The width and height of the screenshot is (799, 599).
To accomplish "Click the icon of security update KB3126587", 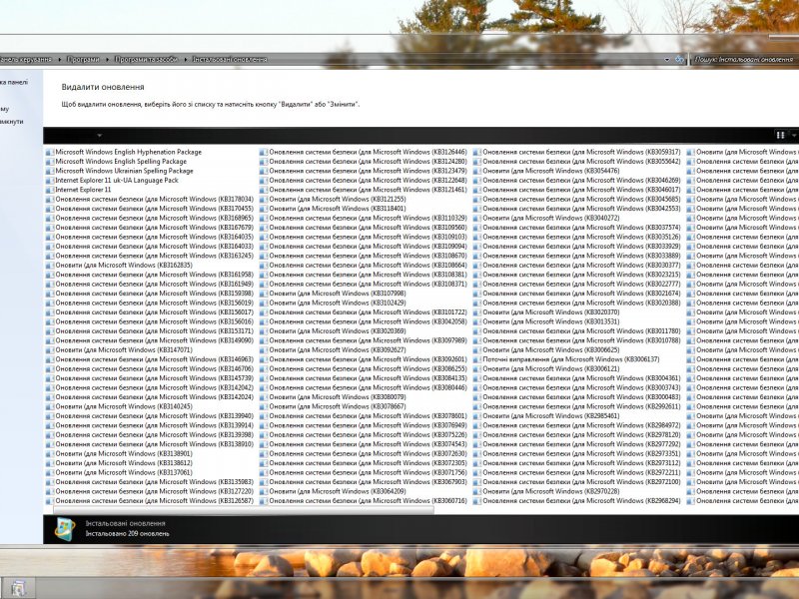I will [50, 501].
